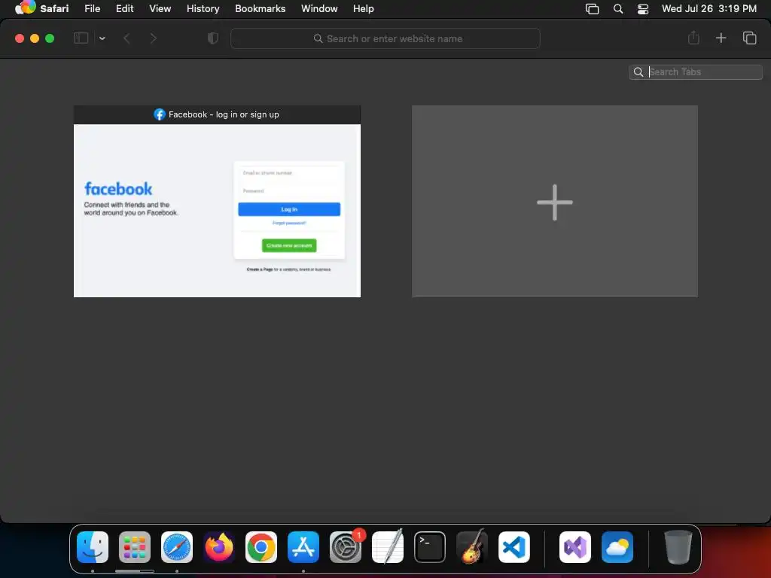Go back with the back arrow
The width and height of the screenshot is (771, 578).
click(x=126, y=38)
